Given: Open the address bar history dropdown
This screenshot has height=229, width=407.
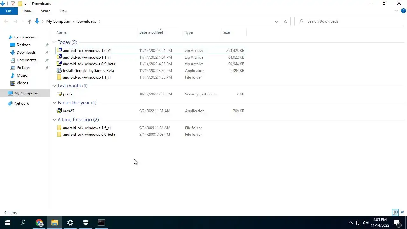Looking at the screenshot, I should point(276,21).
